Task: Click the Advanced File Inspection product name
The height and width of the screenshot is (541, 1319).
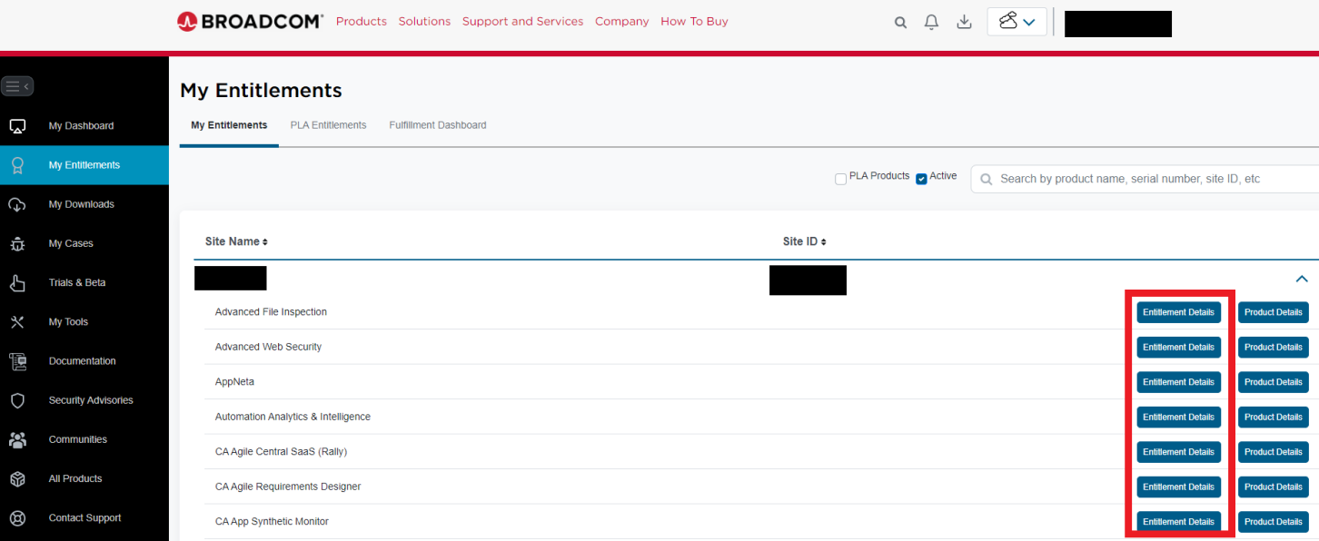Action: point(271,312)
